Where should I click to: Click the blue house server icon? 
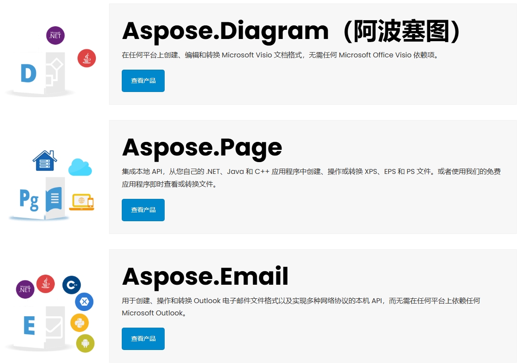coord(45,161)
